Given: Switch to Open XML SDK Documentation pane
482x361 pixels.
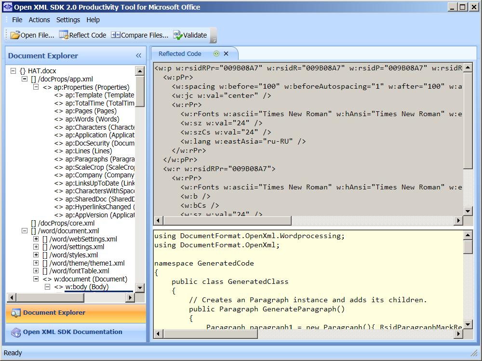Looking at the screenshot, I should click(76, 332).
